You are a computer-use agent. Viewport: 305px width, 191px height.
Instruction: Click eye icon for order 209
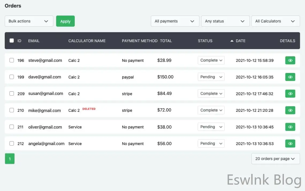pos(290,94)
